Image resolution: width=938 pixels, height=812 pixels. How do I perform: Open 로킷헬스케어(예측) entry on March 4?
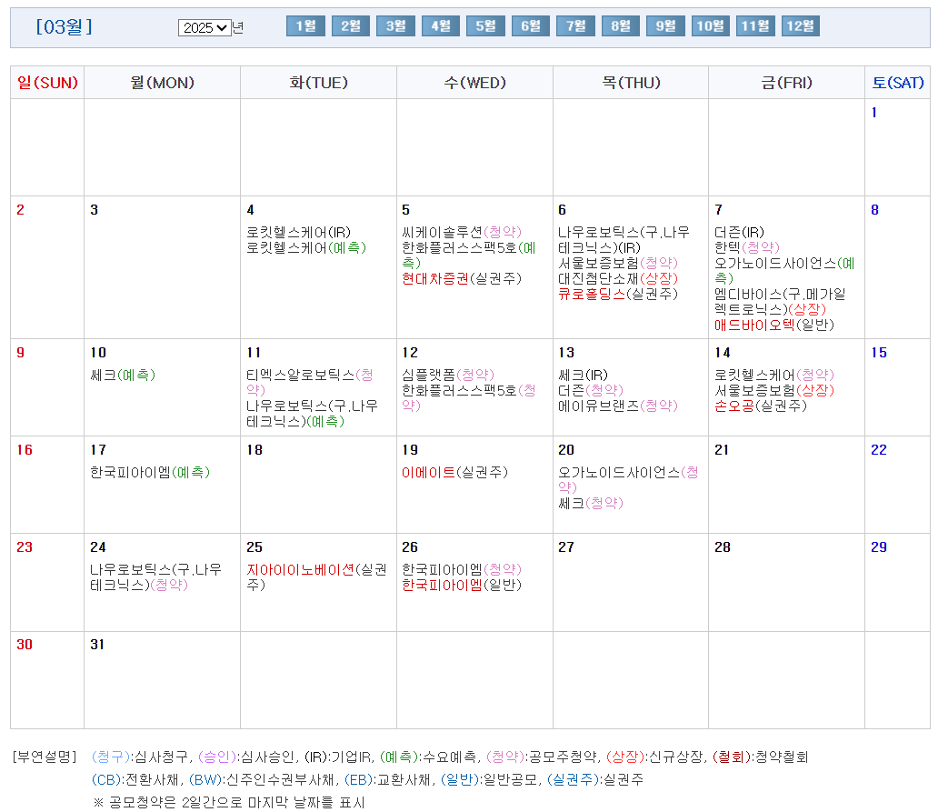306,247
